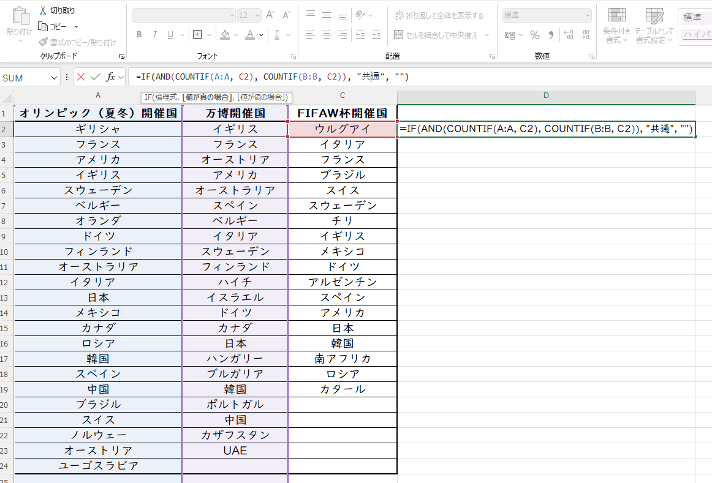Screen dimensions: 712x483
Task: Open the Font (フォント) dialog launcher
Action: [294, 56]
